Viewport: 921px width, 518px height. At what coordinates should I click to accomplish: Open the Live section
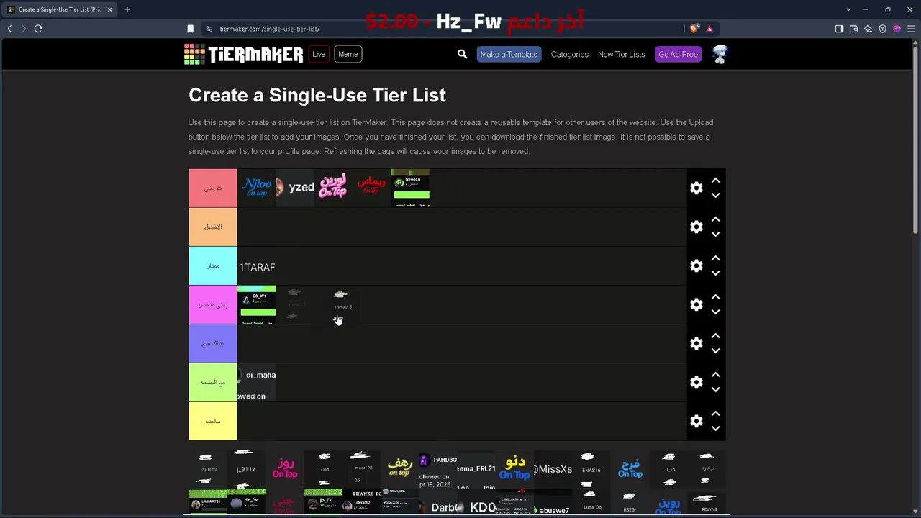(319, 54)
